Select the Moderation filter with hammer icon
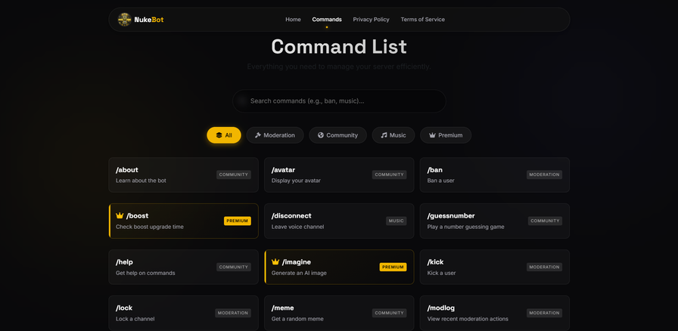 [275, 135]
